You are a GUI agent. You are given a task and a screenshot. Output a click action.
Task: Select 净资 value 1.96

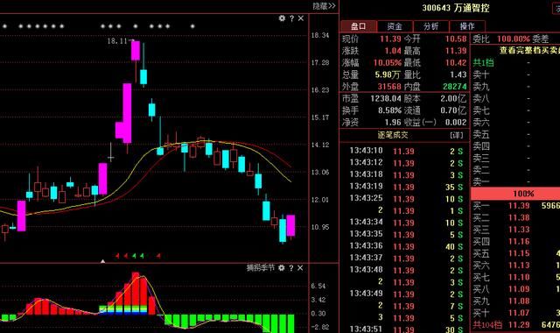pyautogui.click(x=393, y=122)
